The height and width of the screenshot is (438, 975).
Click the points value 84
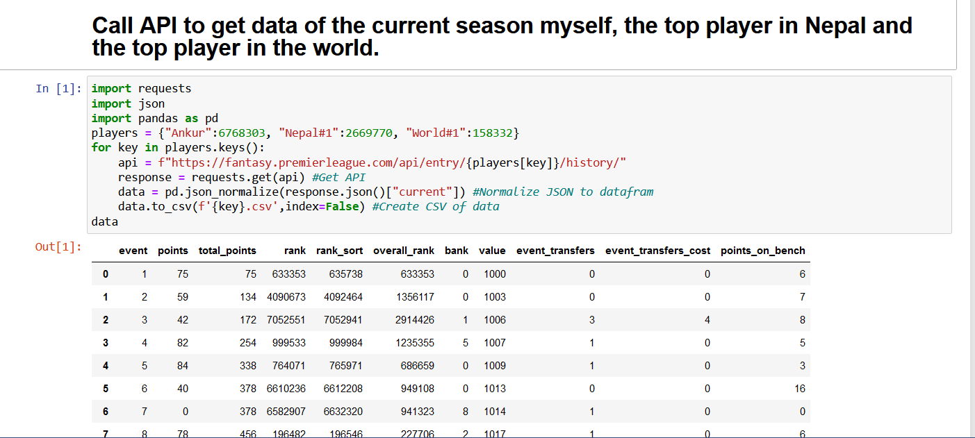click(183, 366)
